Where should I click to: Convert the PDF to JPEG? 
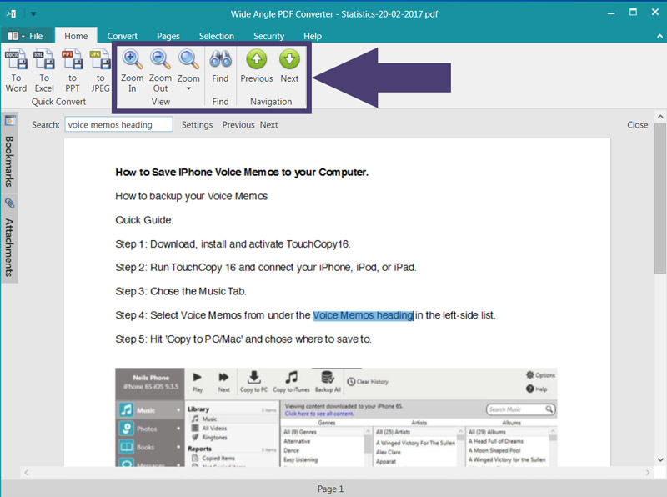point(100,71)
